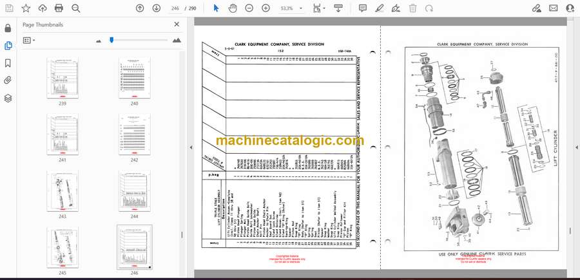Reduce thumbnail size small mountains icon
Viewport: 580px width, 280px height.
click(x=99, y=41)
